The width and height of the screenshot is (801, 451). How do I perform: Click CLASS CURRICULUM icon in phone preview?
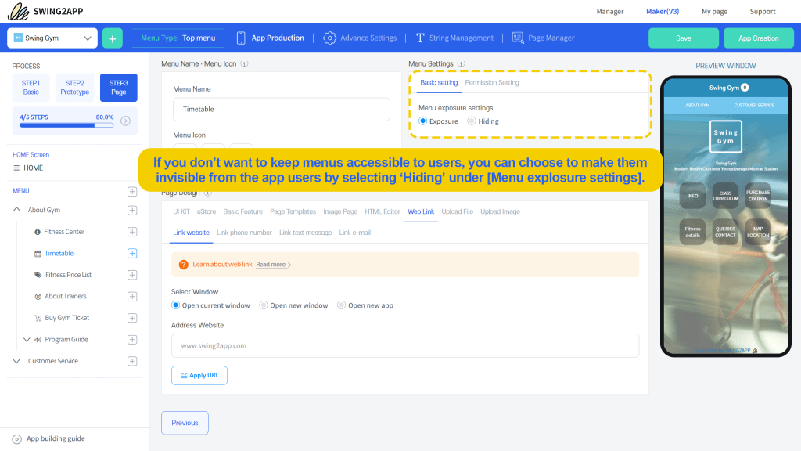coord(725,196)
